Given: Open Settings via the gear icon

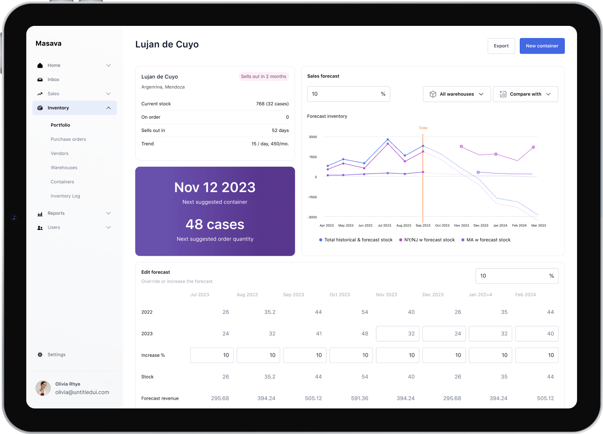Looking at the screenshot, I should point(40,355).
